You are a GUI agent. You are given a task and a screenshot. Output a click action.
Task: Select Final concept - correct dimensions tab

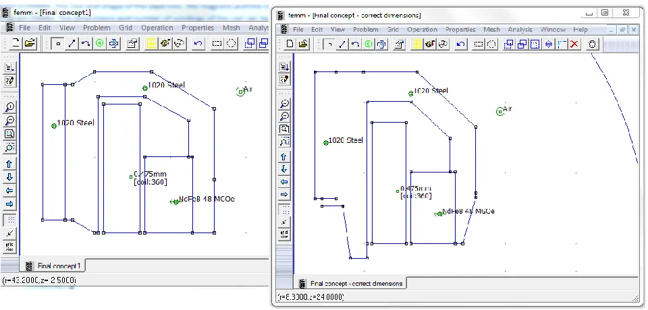[x=351, y=283]
